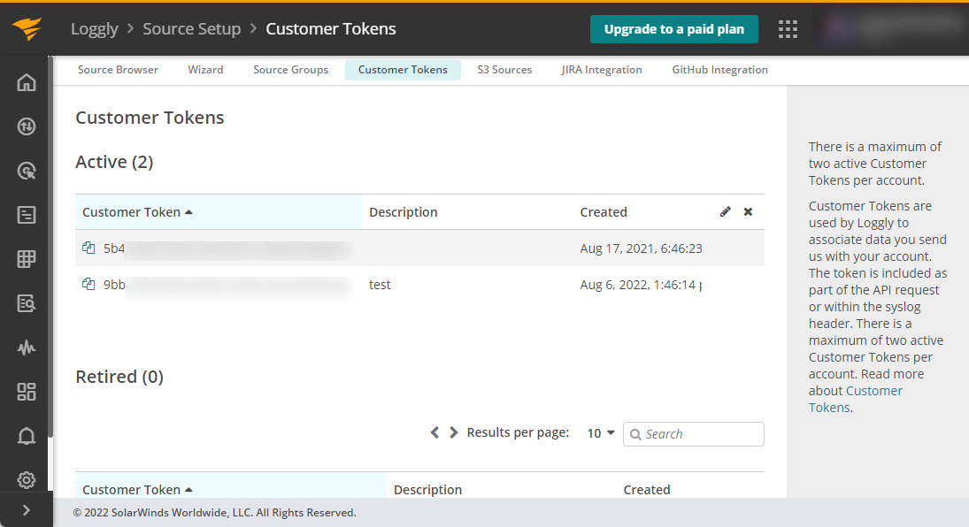Go to previous results page
Image resolution: width=969 pixels, height=527 pixels.
(435, 432)
